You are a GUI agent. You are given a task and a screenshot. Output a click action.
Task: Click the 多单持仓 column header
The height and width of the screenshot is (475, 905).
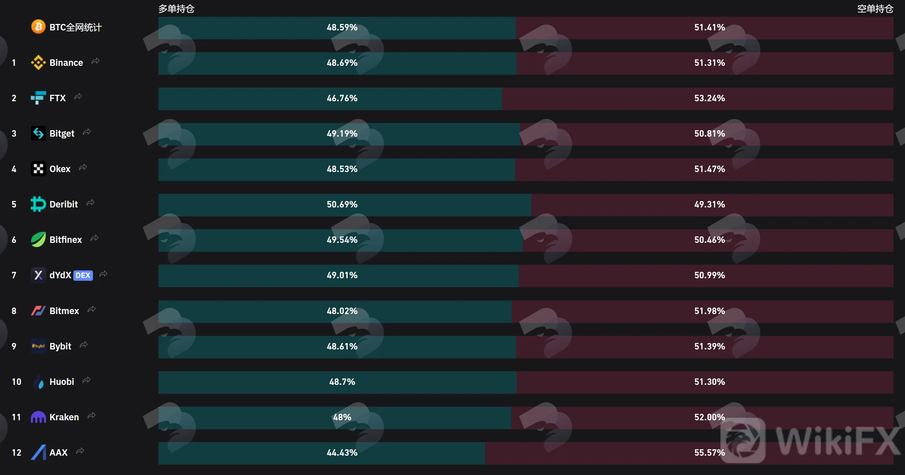tap(176, 9)
